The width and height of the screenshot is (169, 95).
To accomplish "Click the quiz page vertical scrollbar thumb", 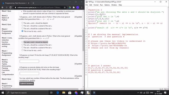I will [83, 40].
